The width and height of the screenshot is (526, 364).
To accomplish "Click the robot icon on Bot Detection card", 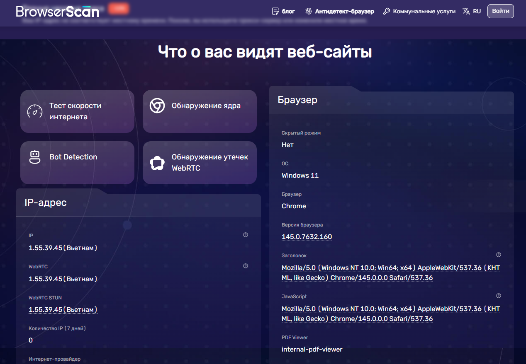I will (x=34, y=157).
